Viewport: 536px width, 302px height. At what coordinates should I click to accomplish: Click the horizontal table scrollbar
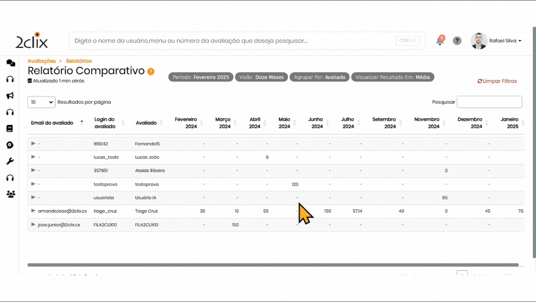(x=273, y=265)
